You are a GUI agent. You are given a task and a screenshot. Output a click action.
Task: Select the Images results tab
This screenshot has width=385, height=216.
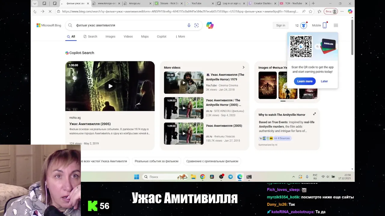(110, 37)
